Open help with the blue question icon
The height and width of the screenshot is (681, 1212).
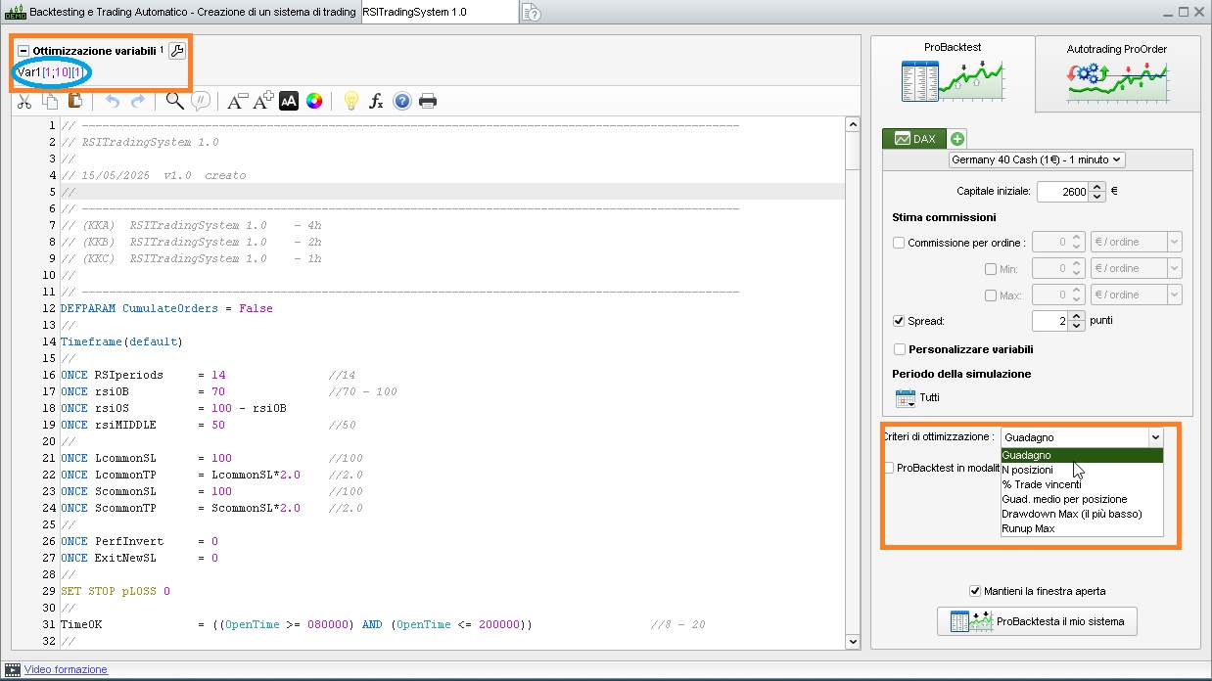[x=401, y=101]
